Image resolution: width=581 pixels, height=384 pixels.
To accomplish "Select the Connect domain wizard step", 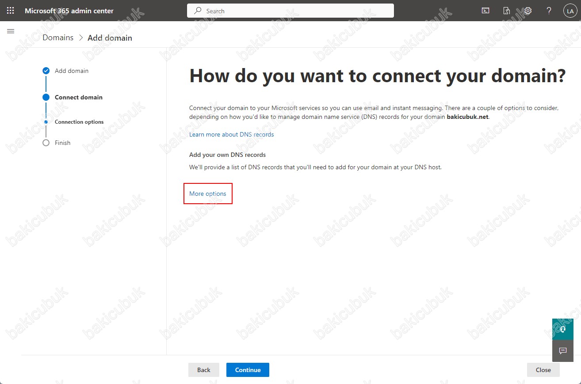I will click(73, 97).
